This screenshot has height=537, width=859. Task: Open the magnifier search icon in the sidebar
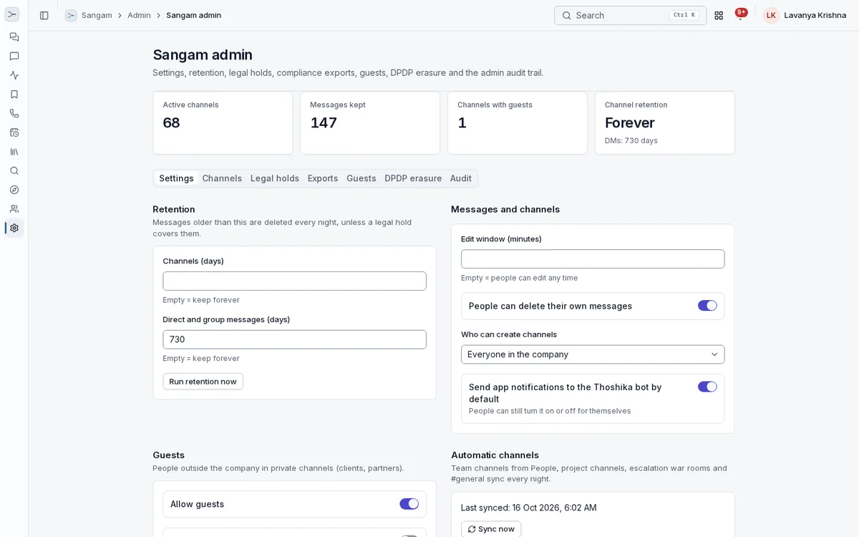pos(14,170)
